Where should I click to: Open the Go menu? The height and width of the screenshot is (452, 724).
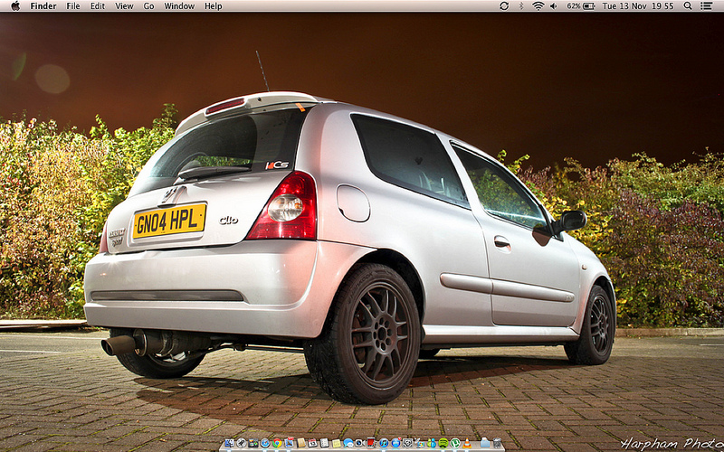tap(148, 5)
